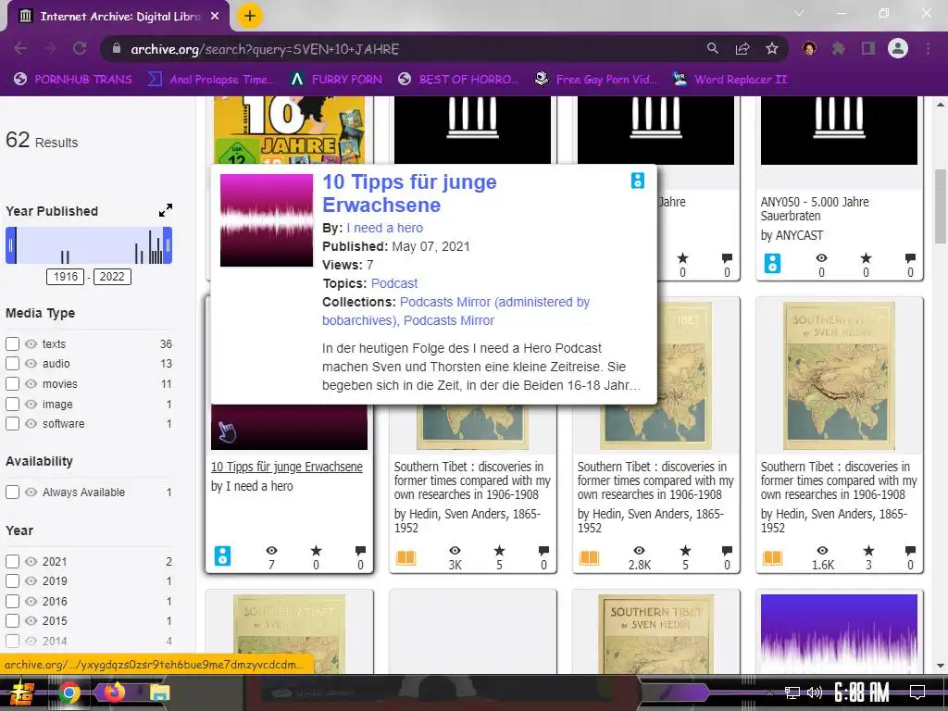The width and height of the screenshot is (948, 711).
Task: Click the 1916 start year field
Action: point(66,277)
